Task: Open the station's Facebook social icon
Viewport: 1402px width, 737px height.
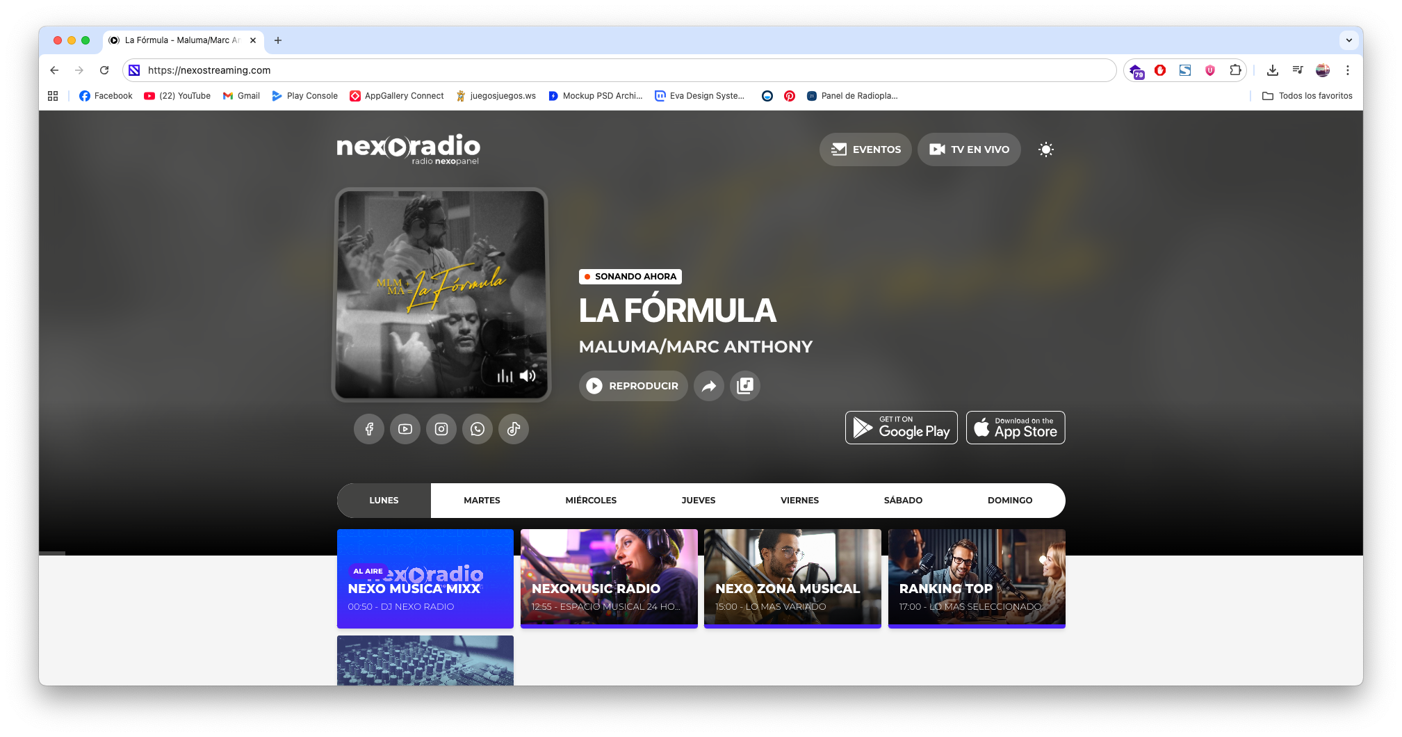Action: [369, 429]
